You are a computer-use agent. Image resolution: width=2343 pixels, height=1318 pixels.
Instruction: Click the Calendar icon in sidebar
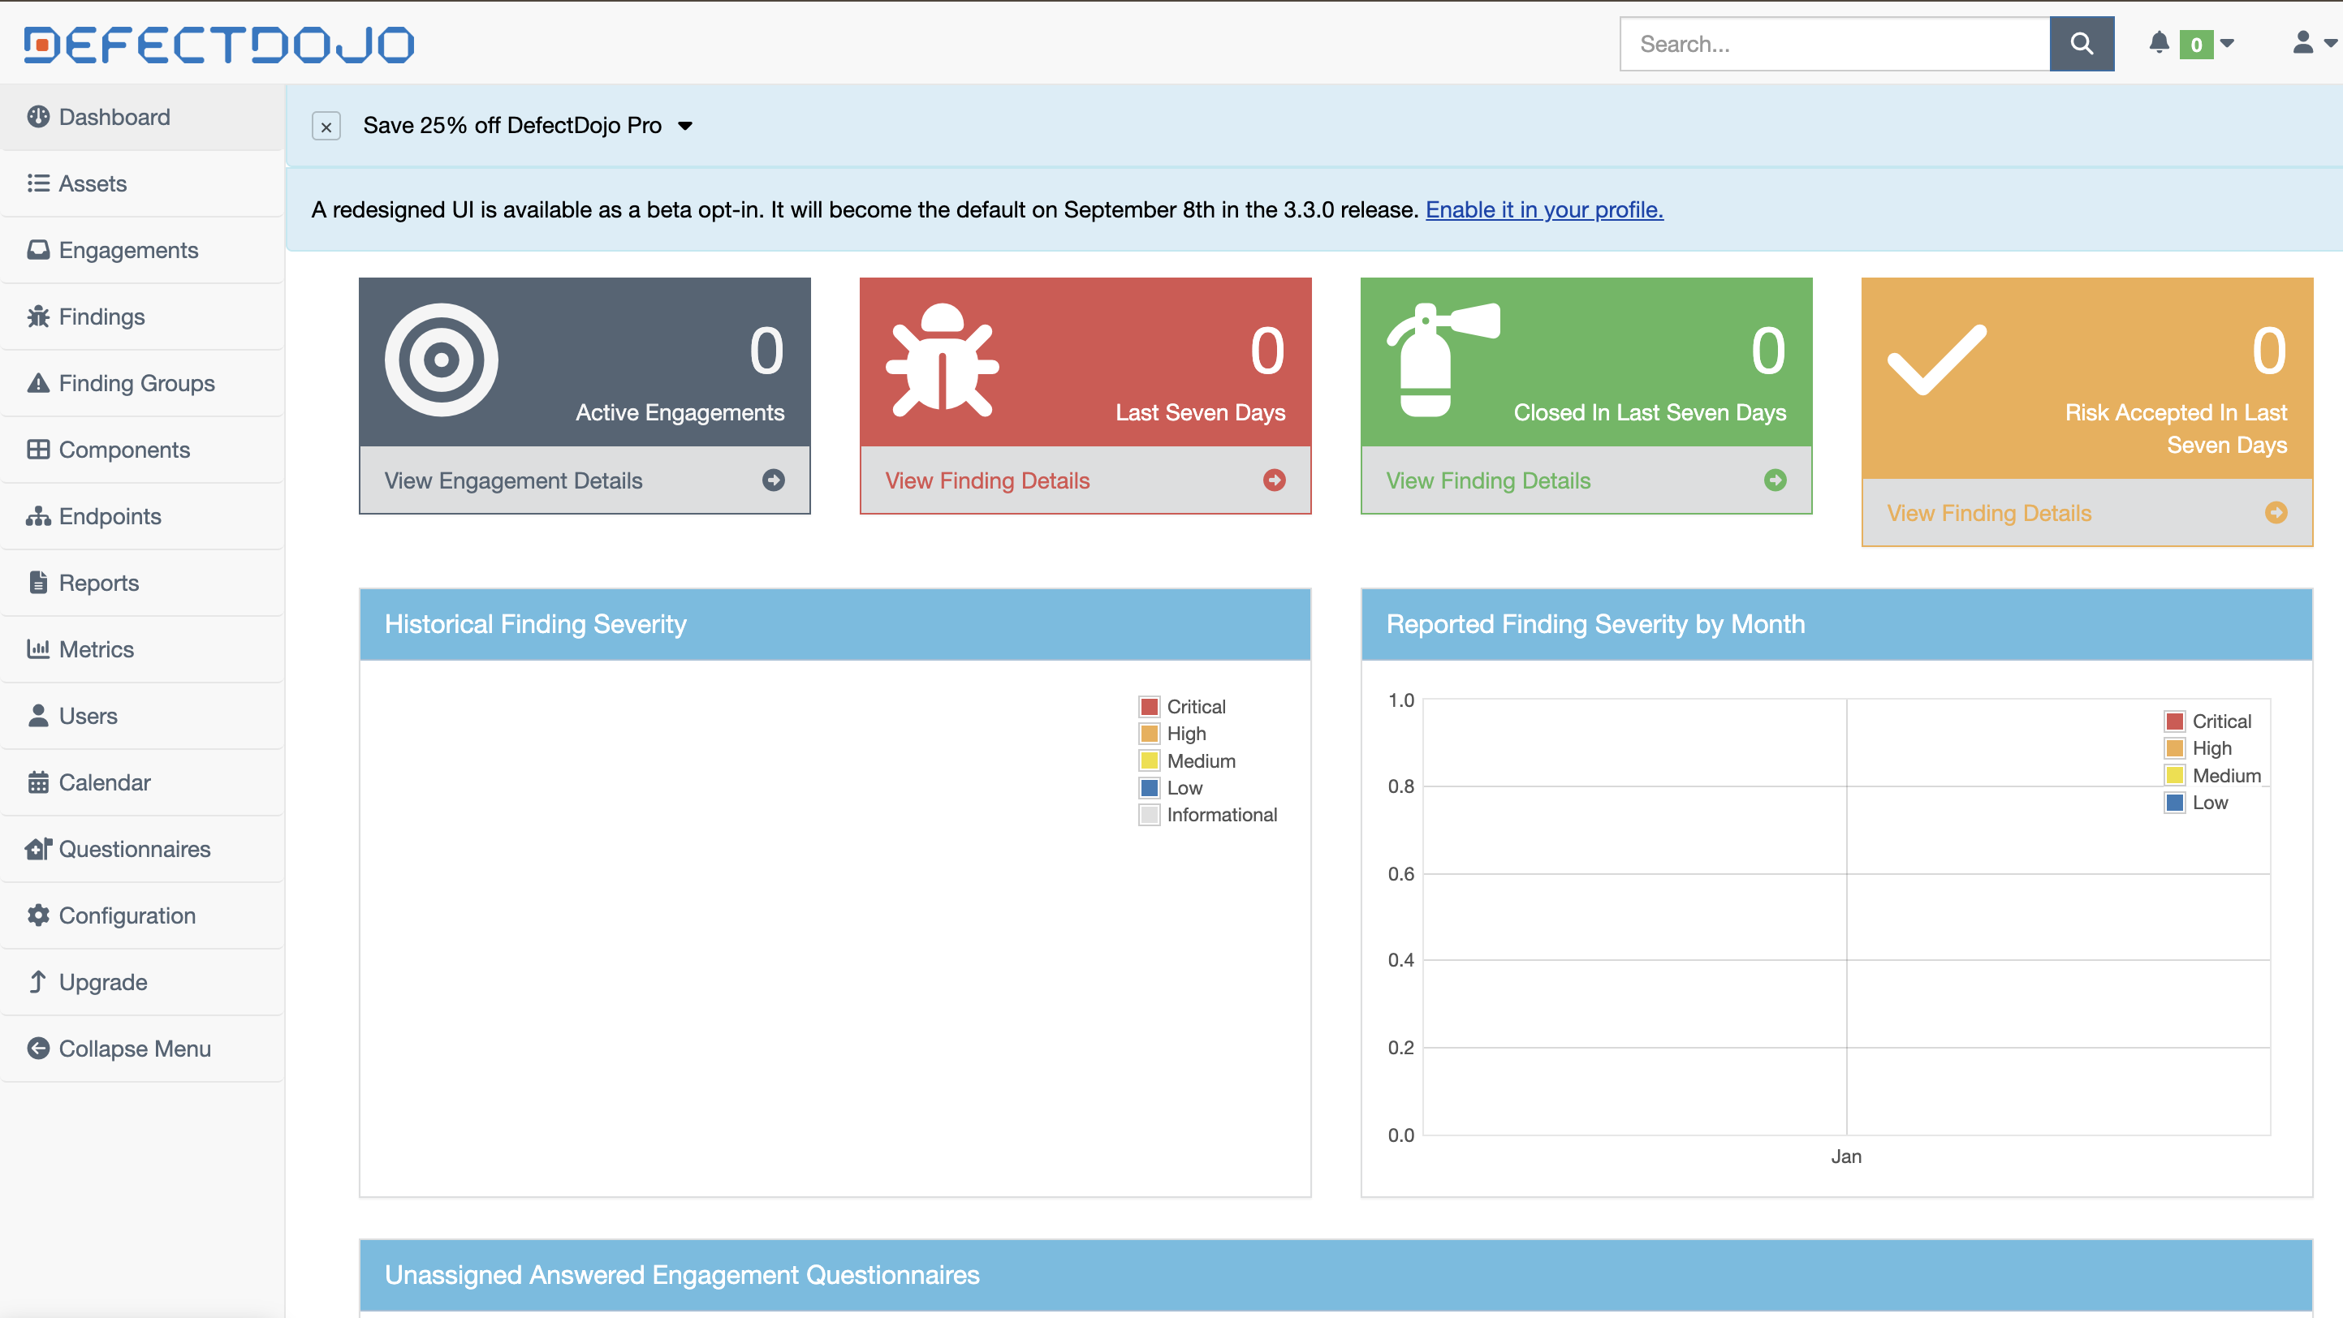[38, 782]
